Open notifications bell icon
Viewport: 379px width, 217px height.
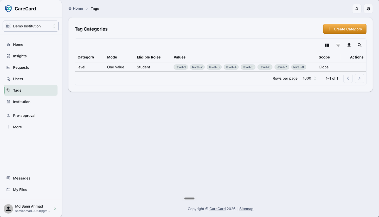[357, 9]
